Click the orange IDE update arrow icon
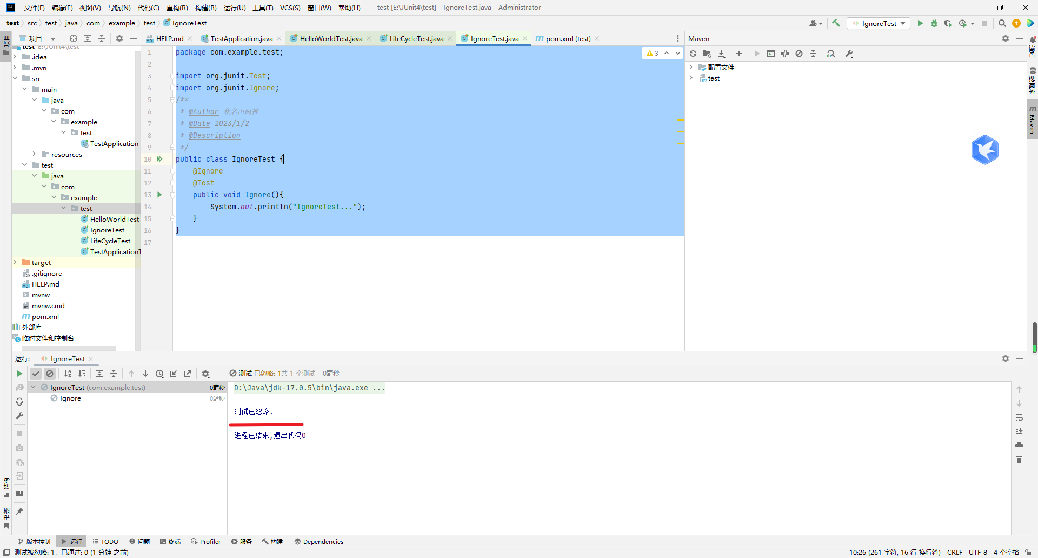Image resolution: width=1038 pixels, height=558 pixels. click(1016, 23)
